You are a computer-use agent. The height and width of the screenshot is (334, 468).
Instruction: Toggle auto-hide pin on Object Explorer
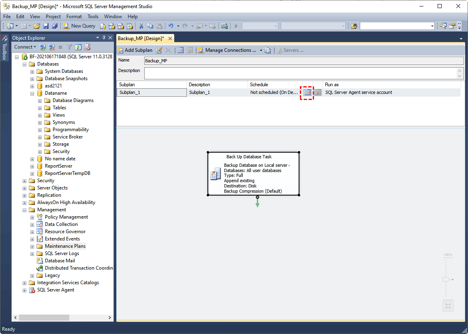point(104,38)
